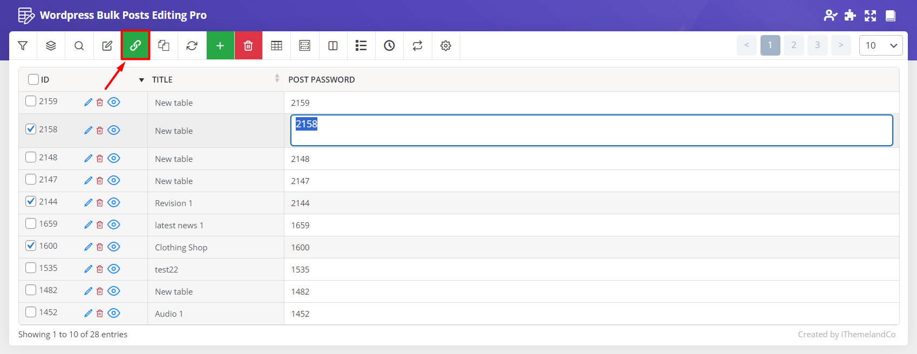Go to next page arrow
The width and height of the screenshot is (917, 354).
841,45
